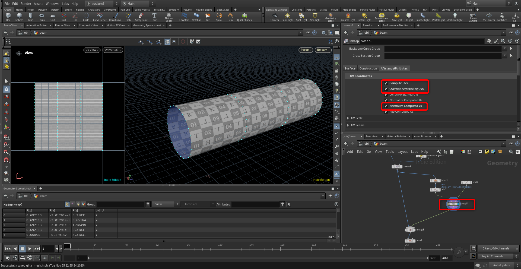Open the Render menu
This screenshot has height=269, width=521.
(x=26, y=4)
